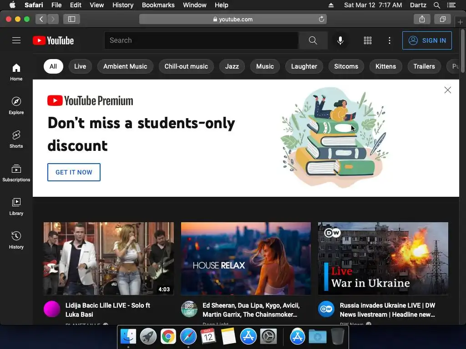Open the File menu
This screenshot has width=466, height=349.
pos(56,5)
